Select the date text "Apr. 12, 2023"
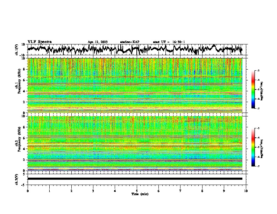 click(98, 42)
